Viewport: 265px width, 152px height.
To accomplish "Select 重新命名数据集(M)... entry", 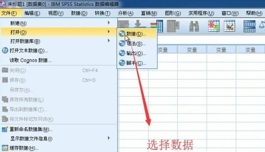I will [58, 129].
